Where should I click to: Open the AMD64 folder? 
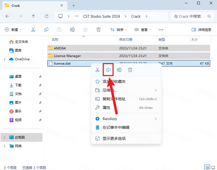pyautogui.click(x=60, y=48)
